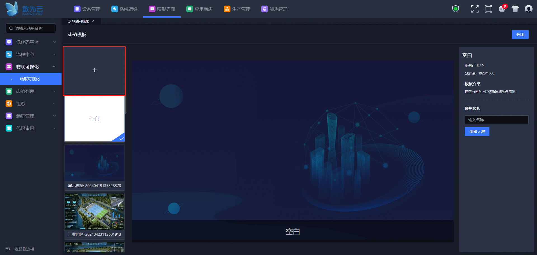537x255 pixels.
Task: Open the user avatar profile icon
Action: tap(528, 9)
